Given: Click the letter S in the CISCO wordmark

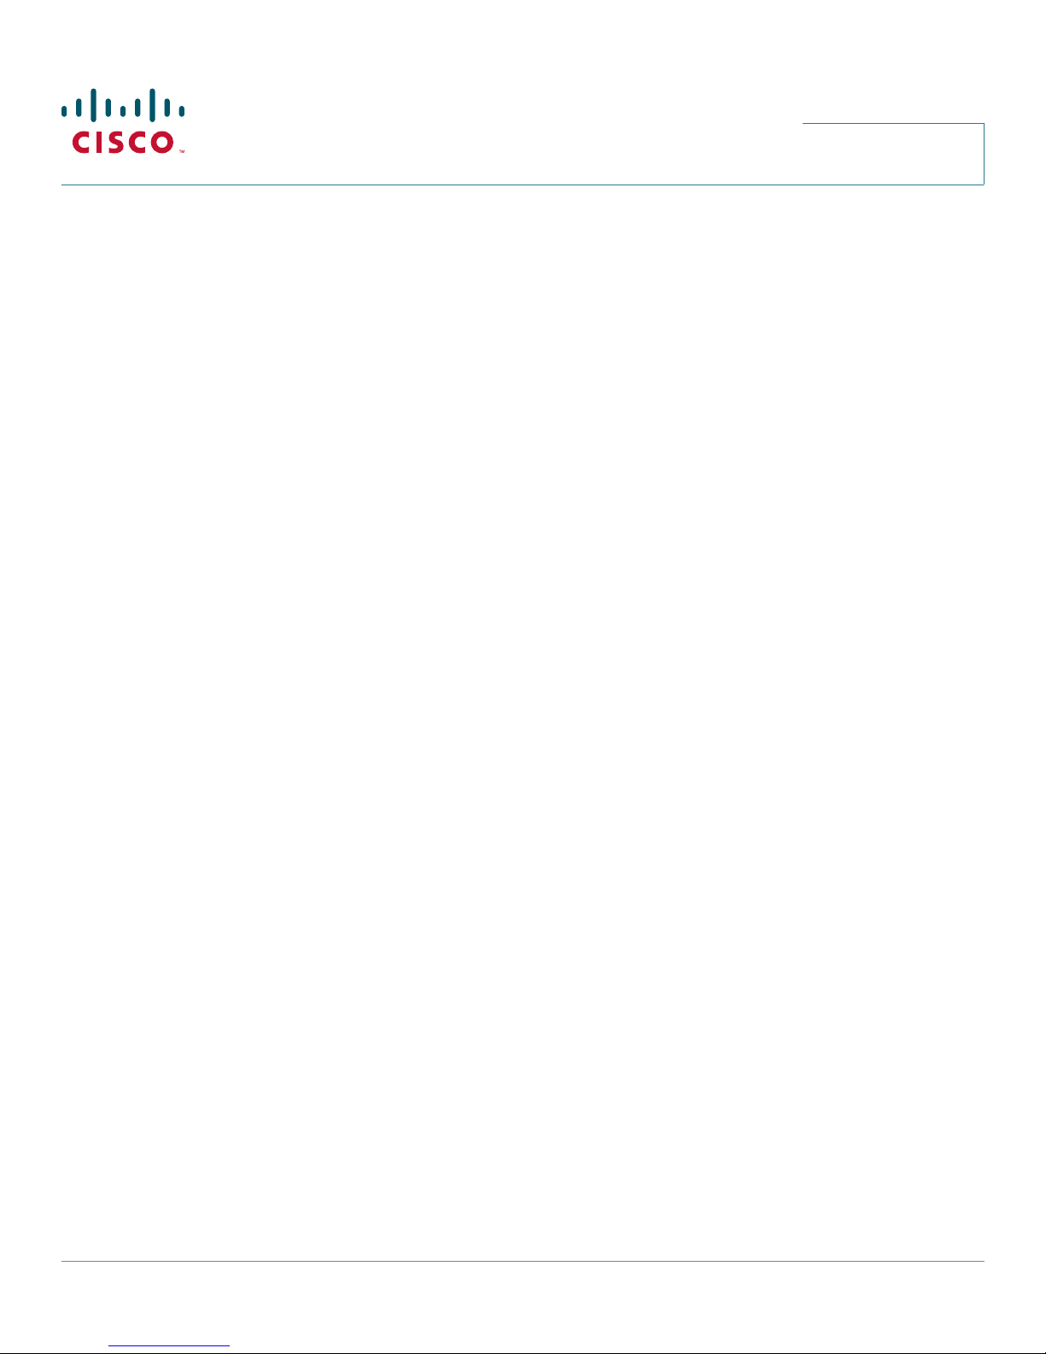Looking at the screenshot, I should coord(116,142).
